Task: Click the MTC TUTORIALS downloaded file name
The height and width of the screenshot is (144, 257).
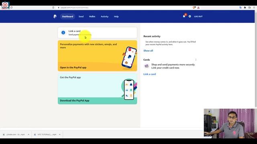Action: [x=47, y=134]
